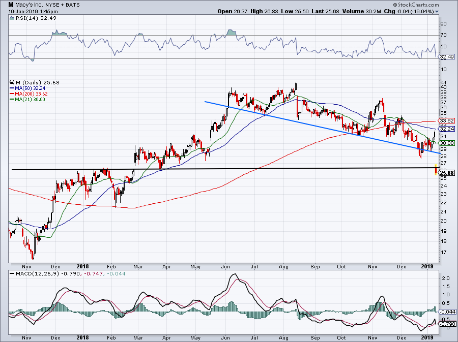Click the "Macy's Inc." company name
This screenshot has width=458, height=342.
(29, 5)
